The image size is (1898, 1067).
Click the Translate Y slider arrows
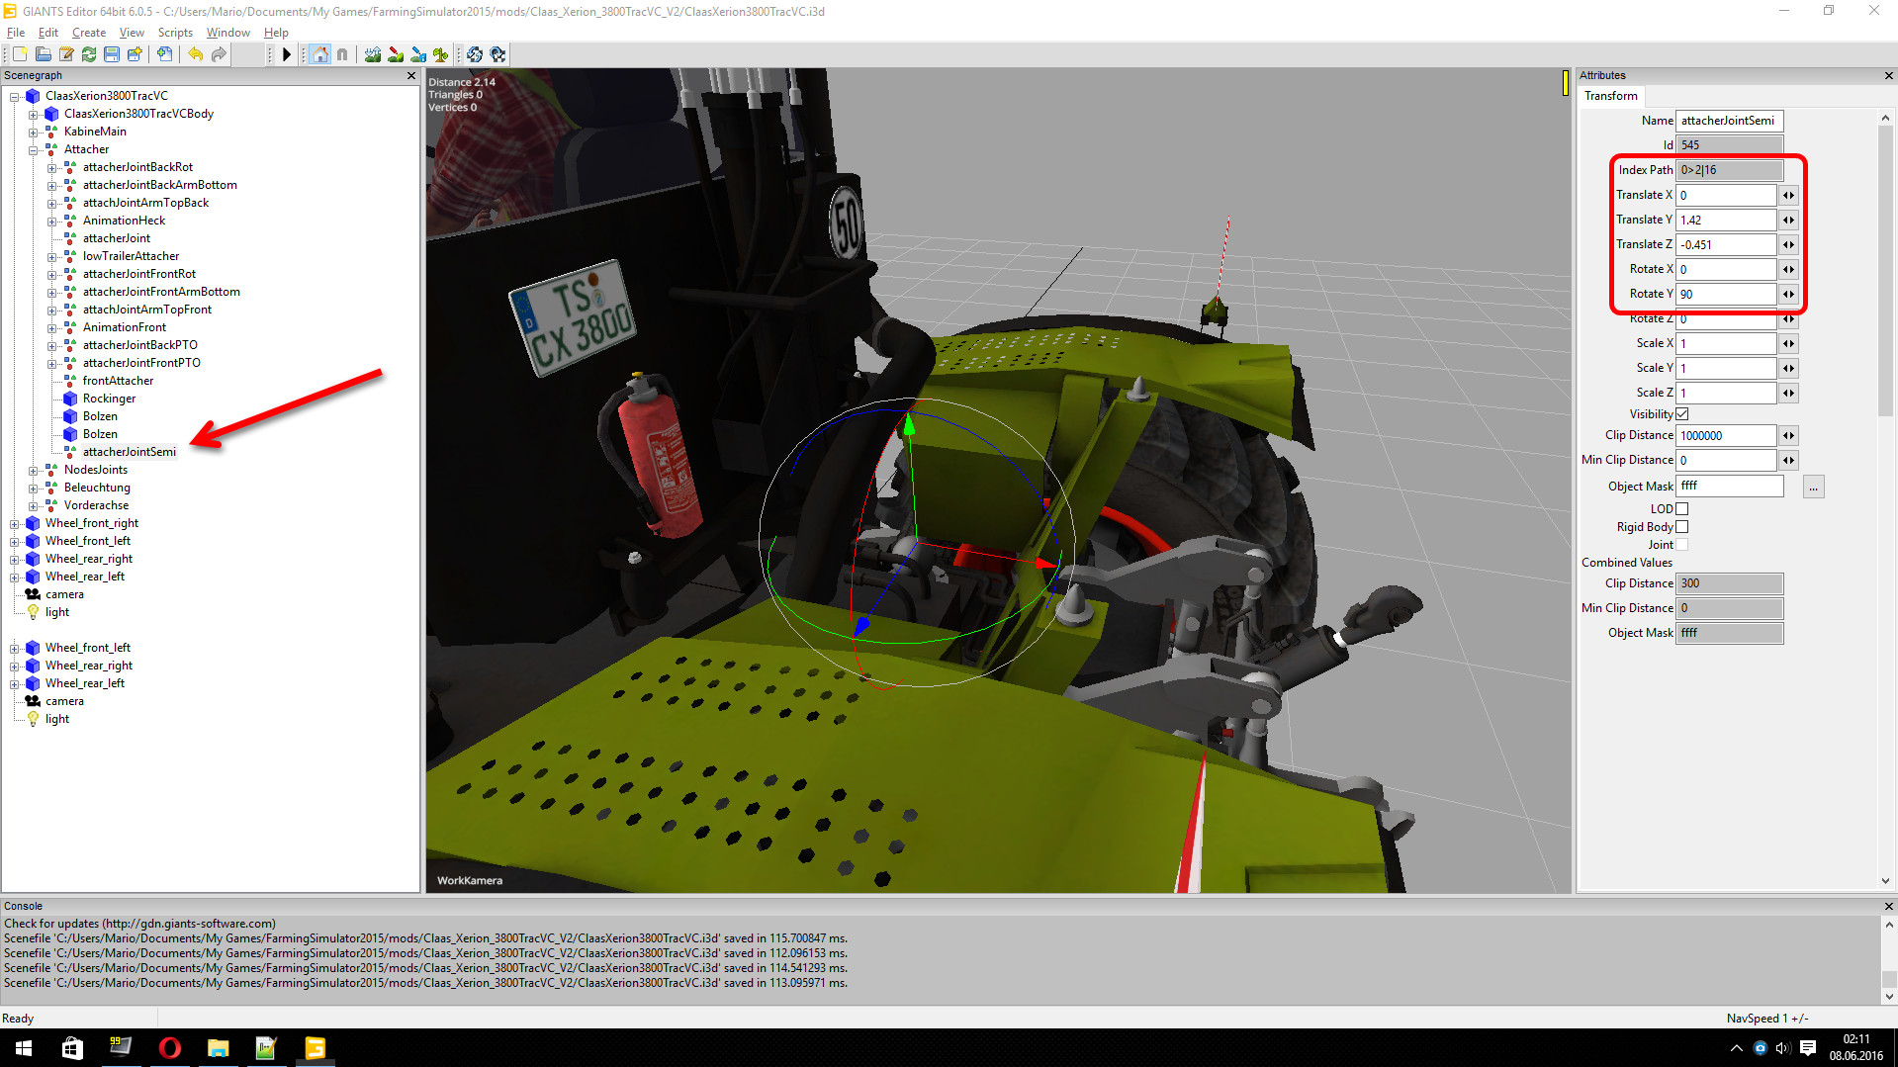point(1788,221)
